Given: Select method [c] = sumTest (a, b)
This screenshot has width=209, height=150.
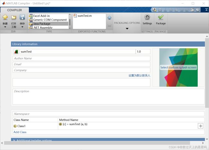Looking at the screenshot, I should point(75,124).
